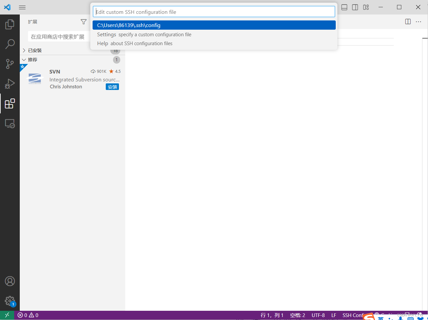Select the Extensions view icon
The height and width of the screenshot is (320, 428).
coord(10,103)
